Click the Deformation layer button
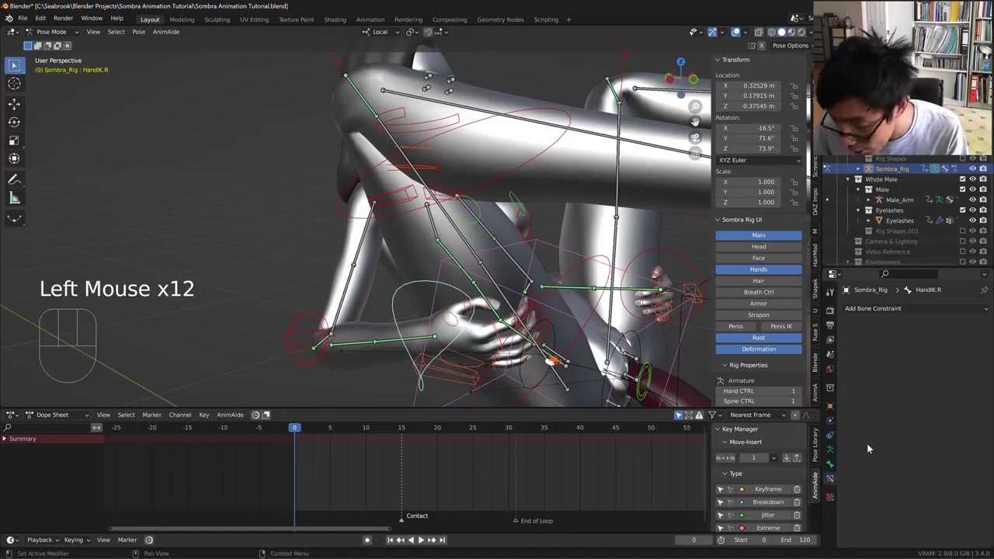The height and width of the screenshot is (559, 994). pos(758,349)
